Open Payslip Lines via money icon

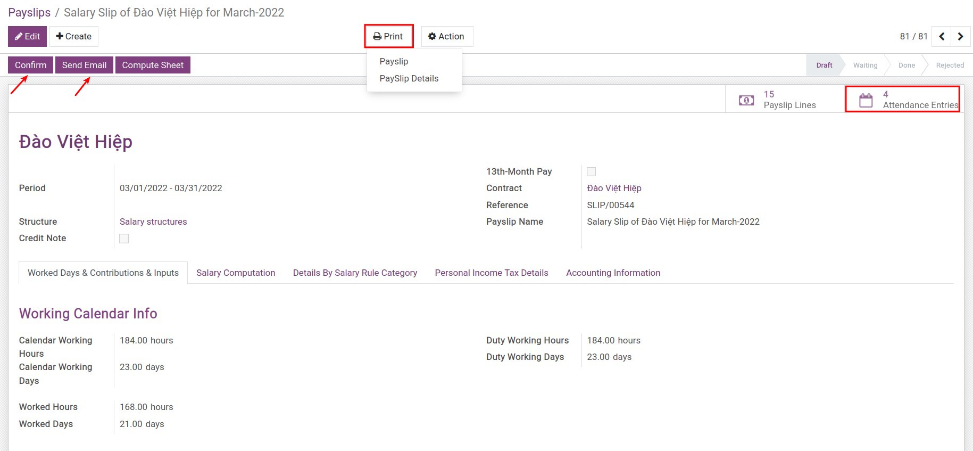tap(746, 100)
